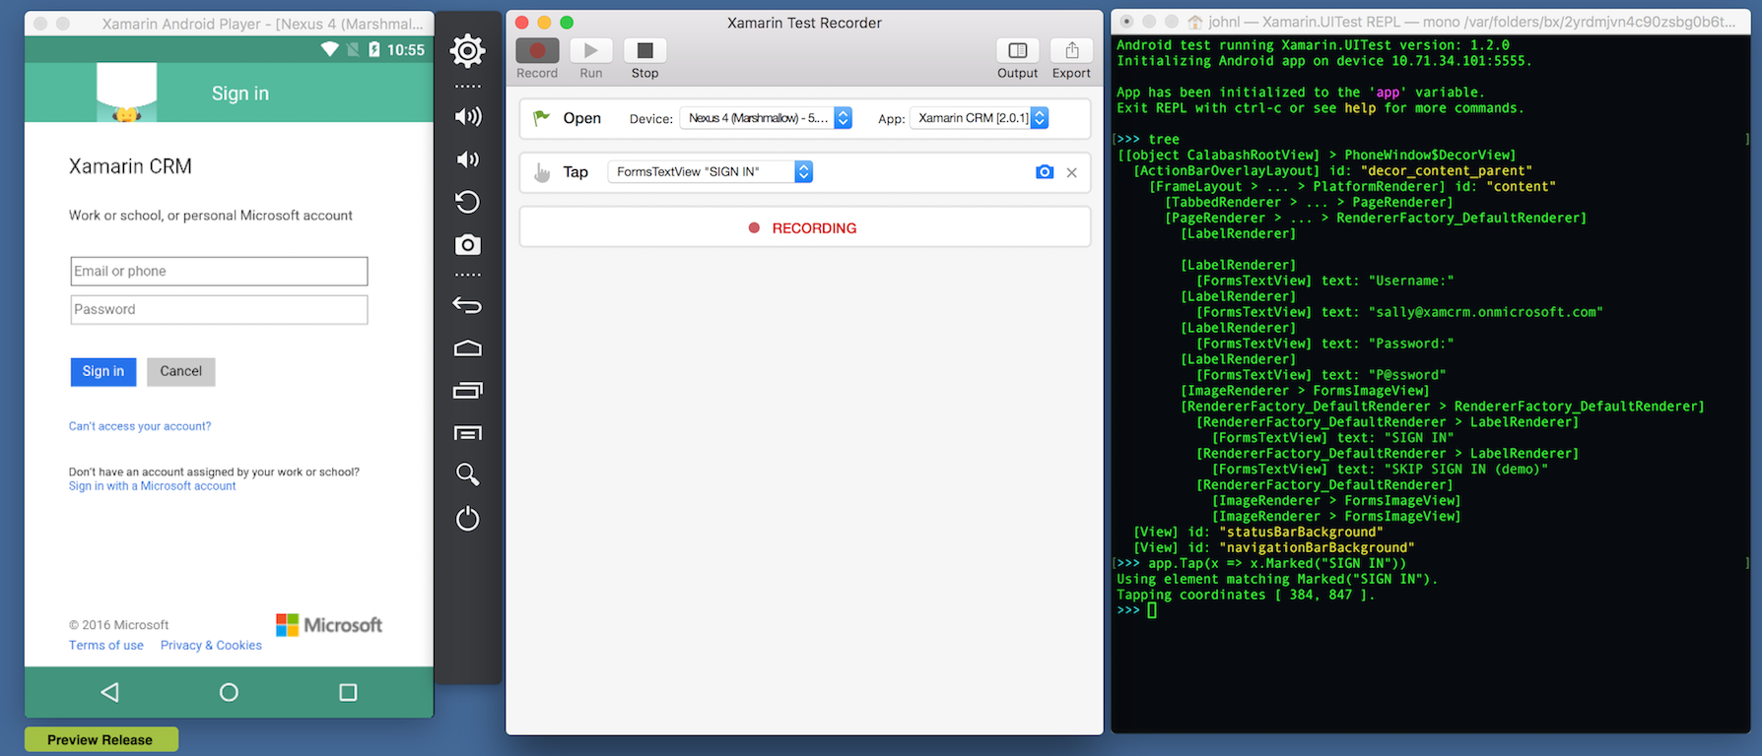Viewport: 1762px width, 756px height.
Task: Click the '© 2016 Microsoft' text
Action: click(x=118, y=625)
